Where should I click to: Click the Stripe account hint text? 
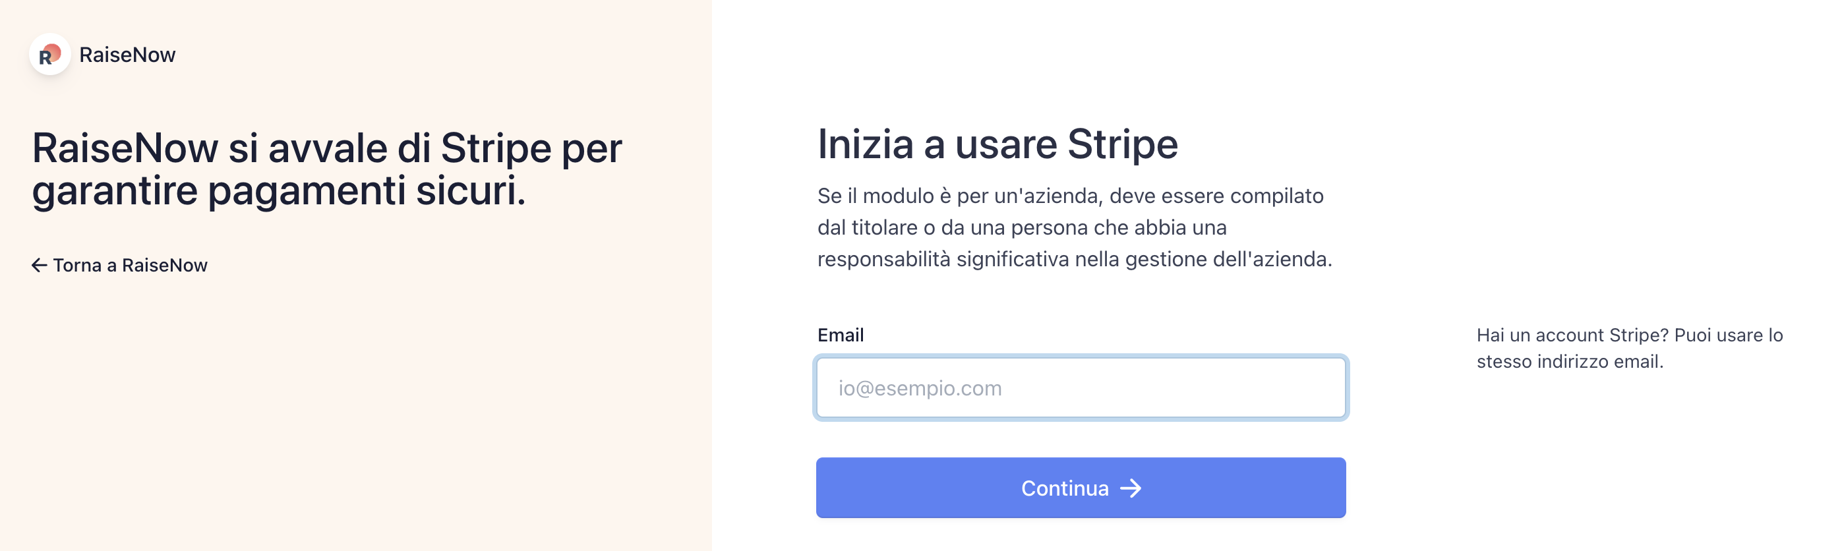coord(1630,348)
